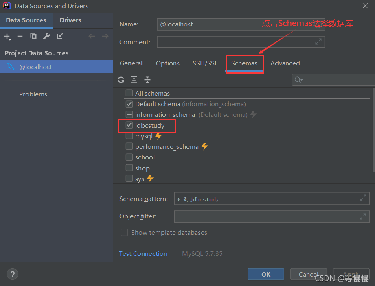
Task: Click the duplicate data source icon
Action: (33, 36)
